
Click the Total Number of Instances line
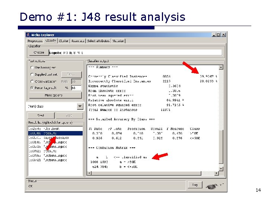[x=129, y=110]
